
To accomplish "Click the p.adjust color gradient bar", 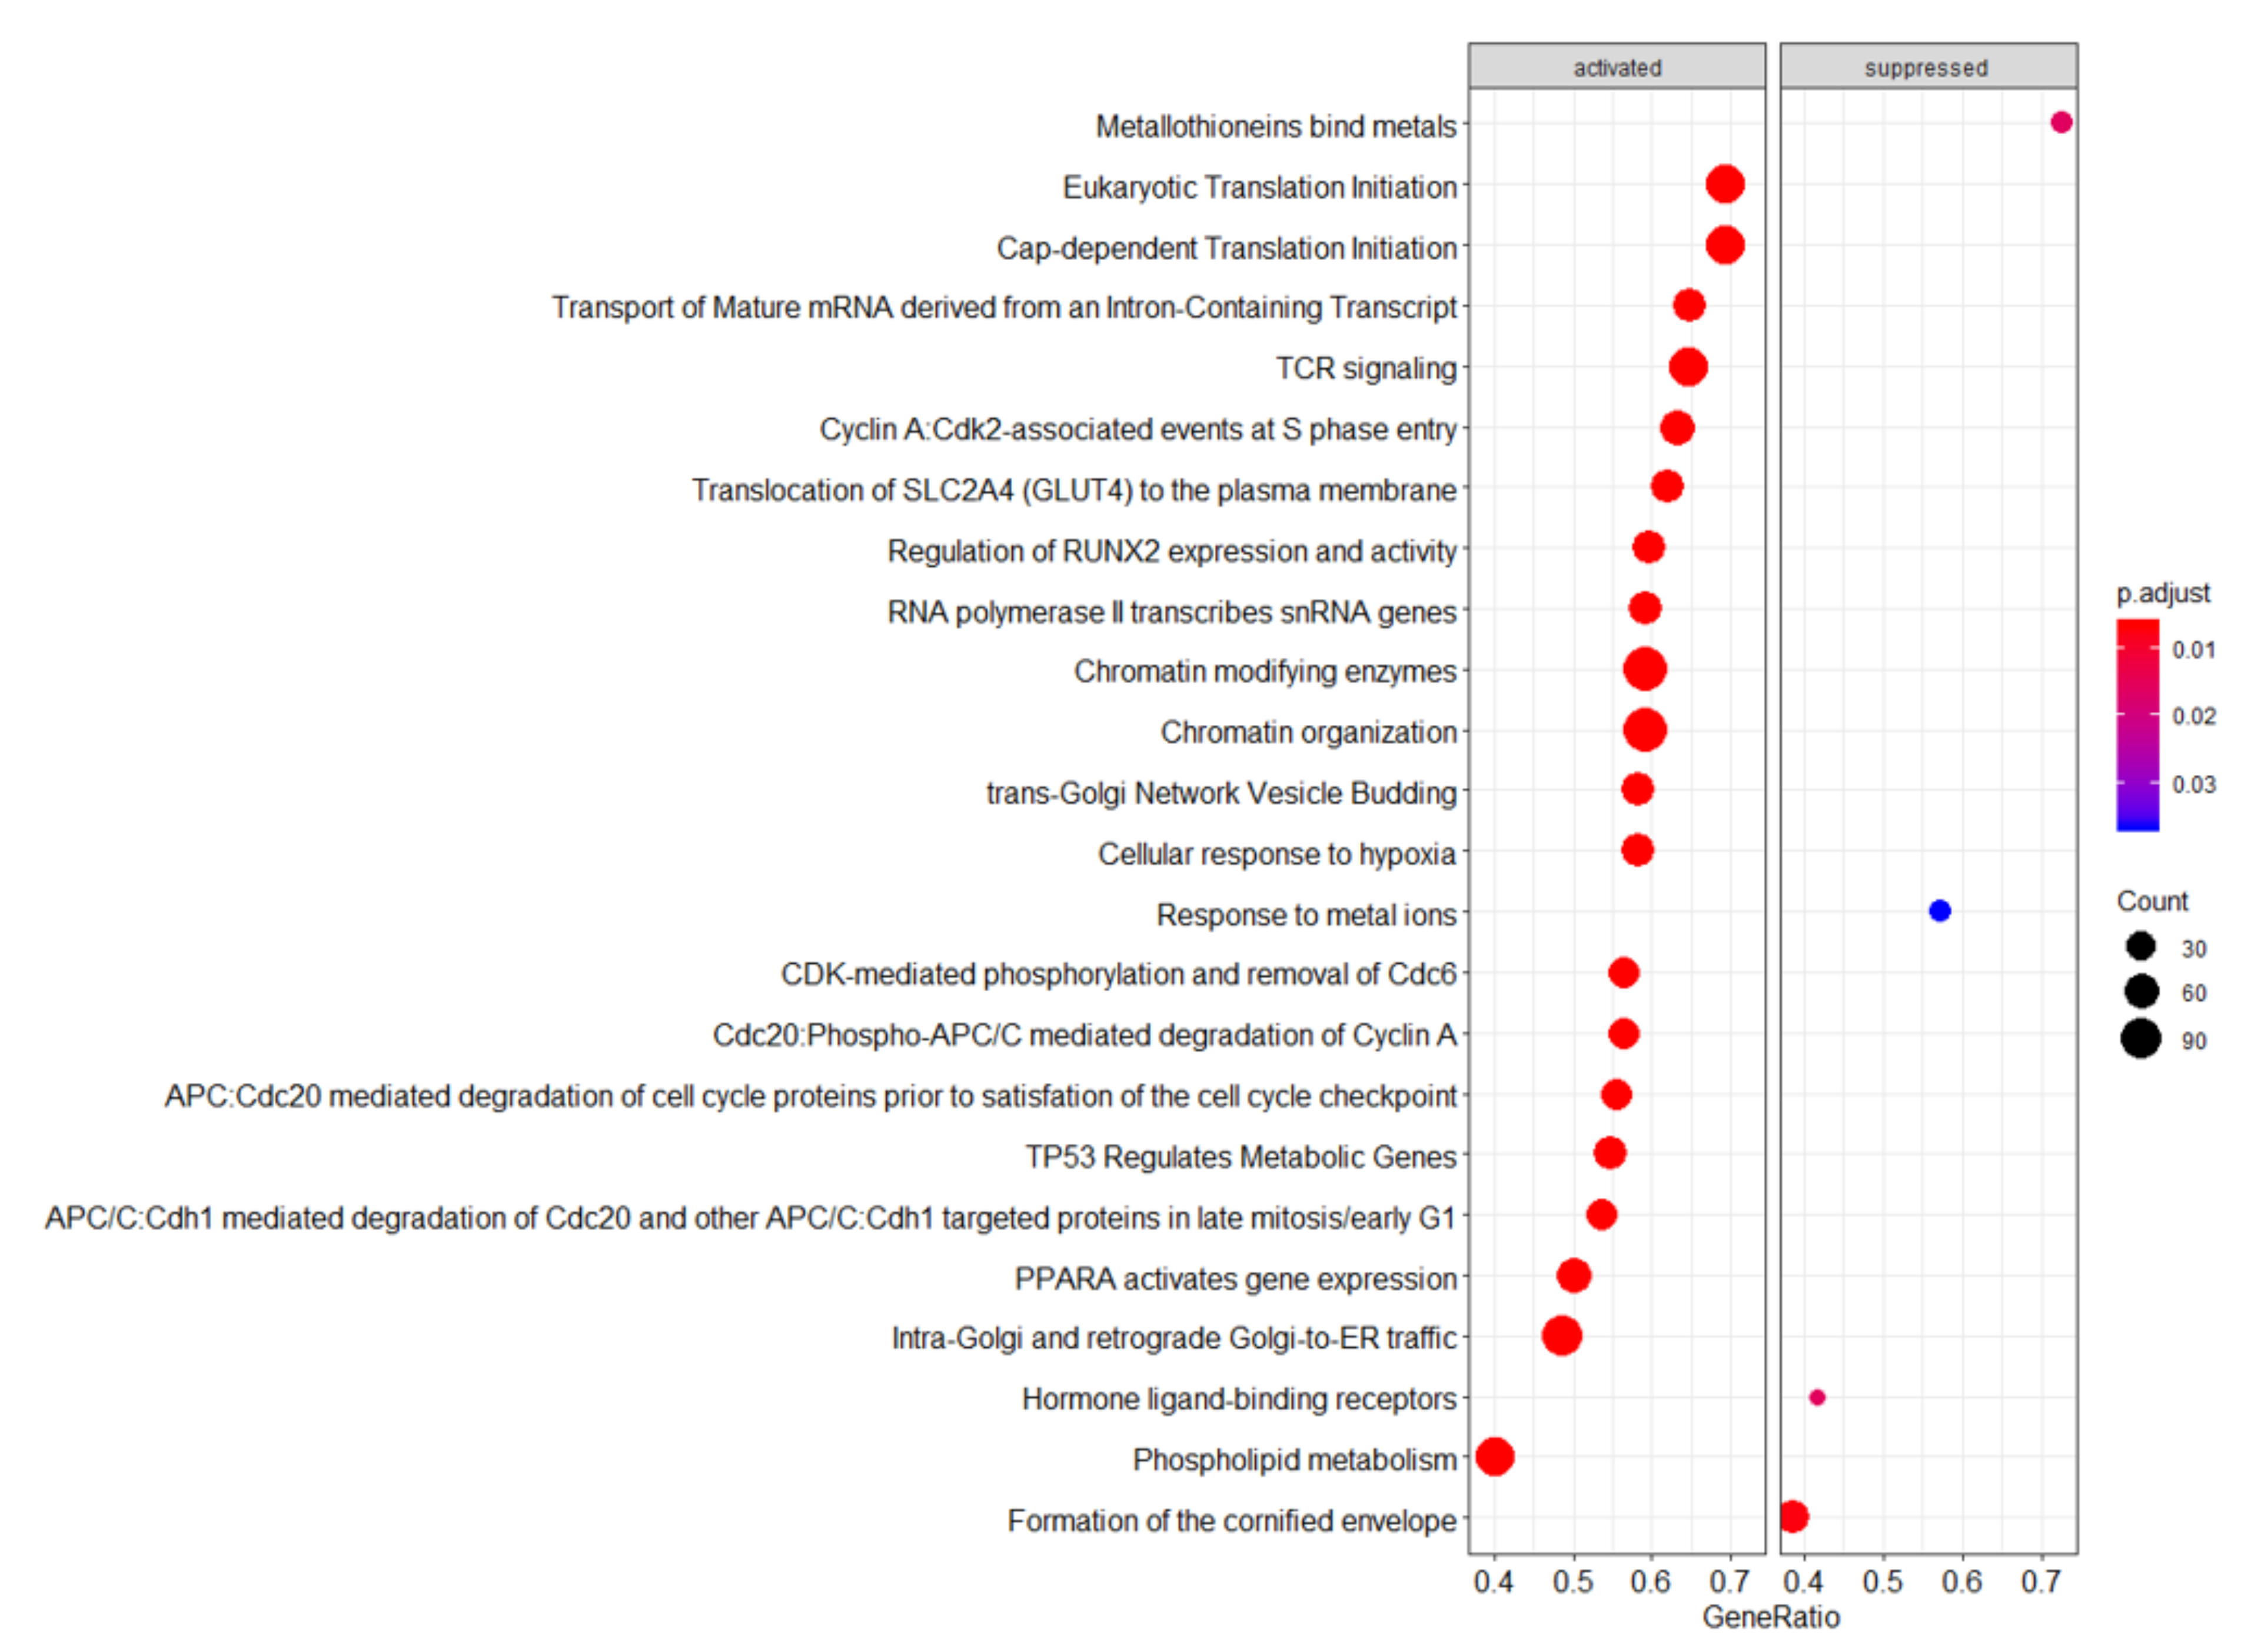I will pos(2137,725).
